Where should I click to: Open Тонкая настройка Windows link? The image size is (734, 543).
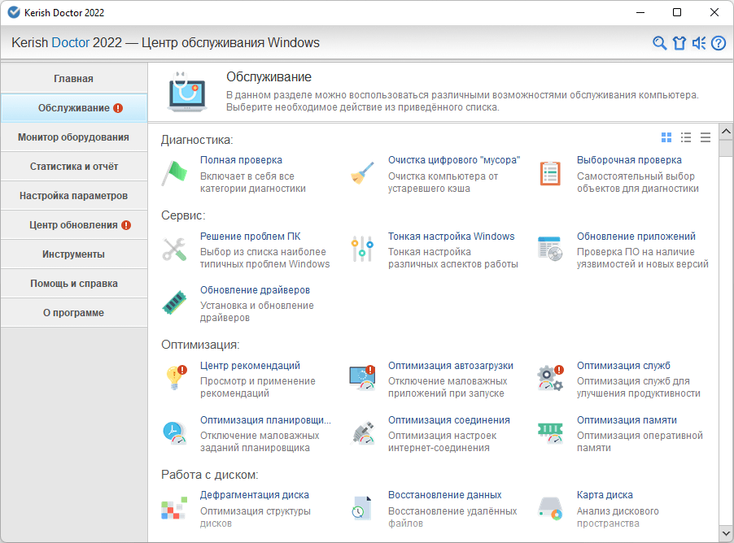point(452,237)
